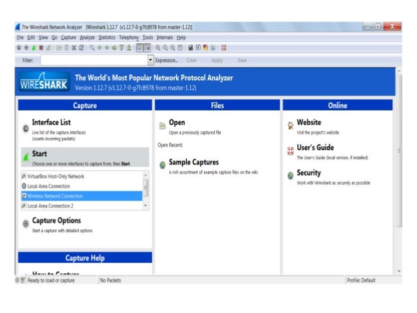Expand the filter history dropdown arrow
Screen dimensions: 417x313
click(150, 60)
